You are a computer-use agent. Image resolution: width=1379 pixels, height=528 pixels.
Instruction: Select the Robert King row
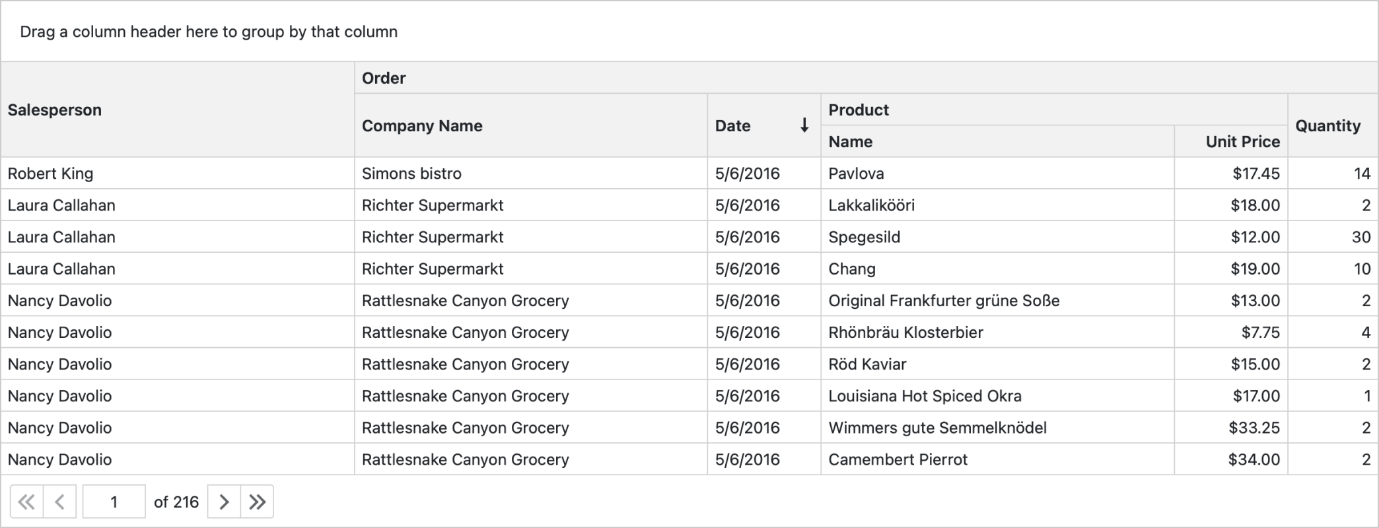51,174
